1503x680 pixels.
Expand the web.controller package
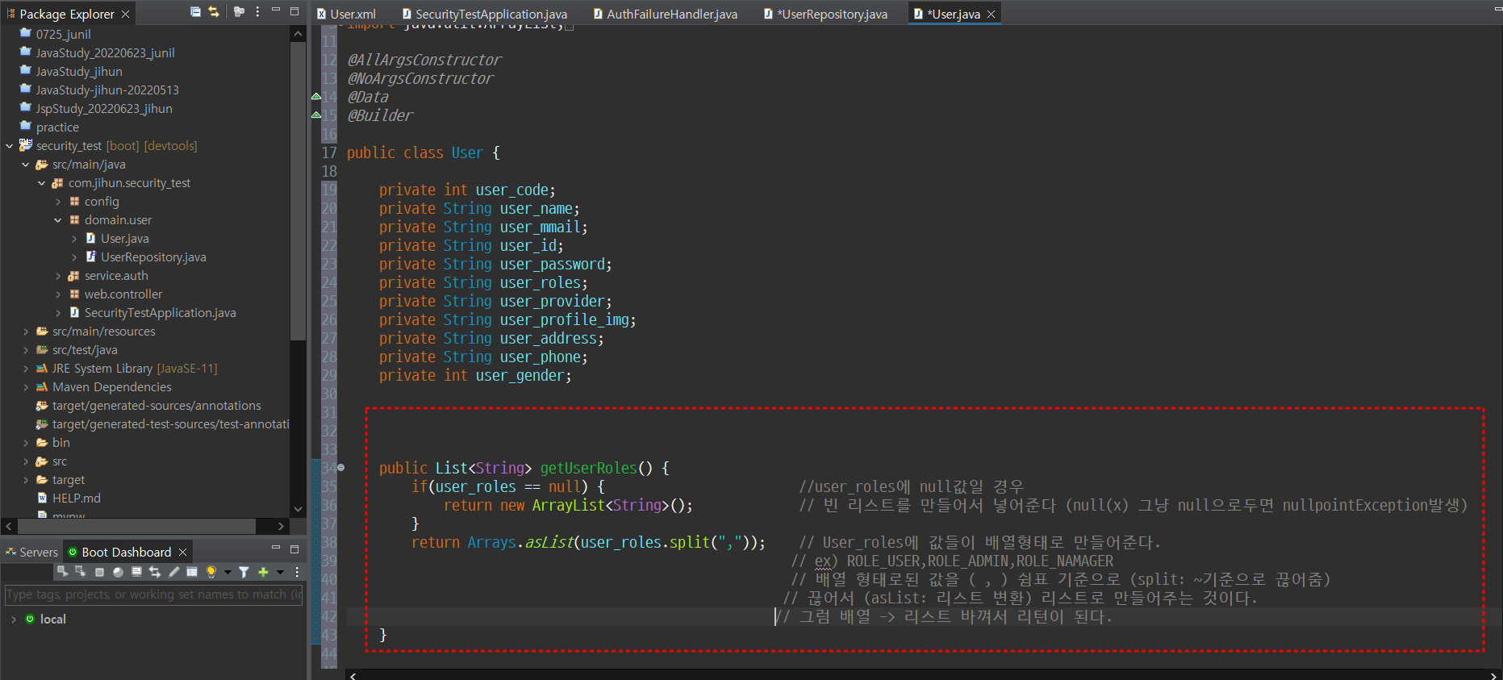(58, 294)
